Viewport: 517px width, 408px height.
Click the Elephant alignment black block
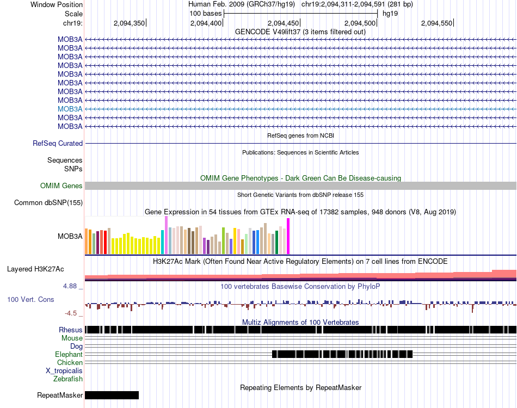[342, 354]
